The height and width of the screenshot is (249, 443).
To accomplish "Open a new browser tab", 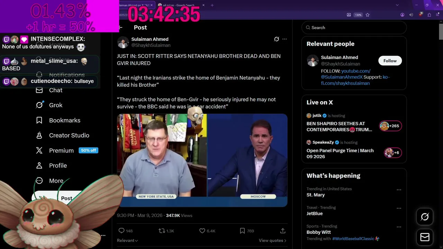I will point(212,5).
